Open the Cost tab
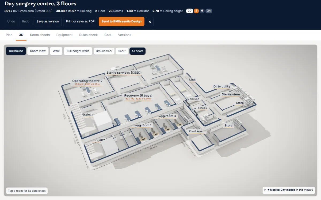Screen dimensions: 321x200 pyautogui.click(x=108, y=35)
